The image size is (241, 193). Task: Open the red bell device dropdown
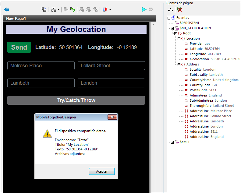(x=110, y=10)
